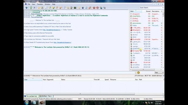The width and height of the screenshot is (188, 105).
Task: Open the Transfers menu
Action: point(40,4)
